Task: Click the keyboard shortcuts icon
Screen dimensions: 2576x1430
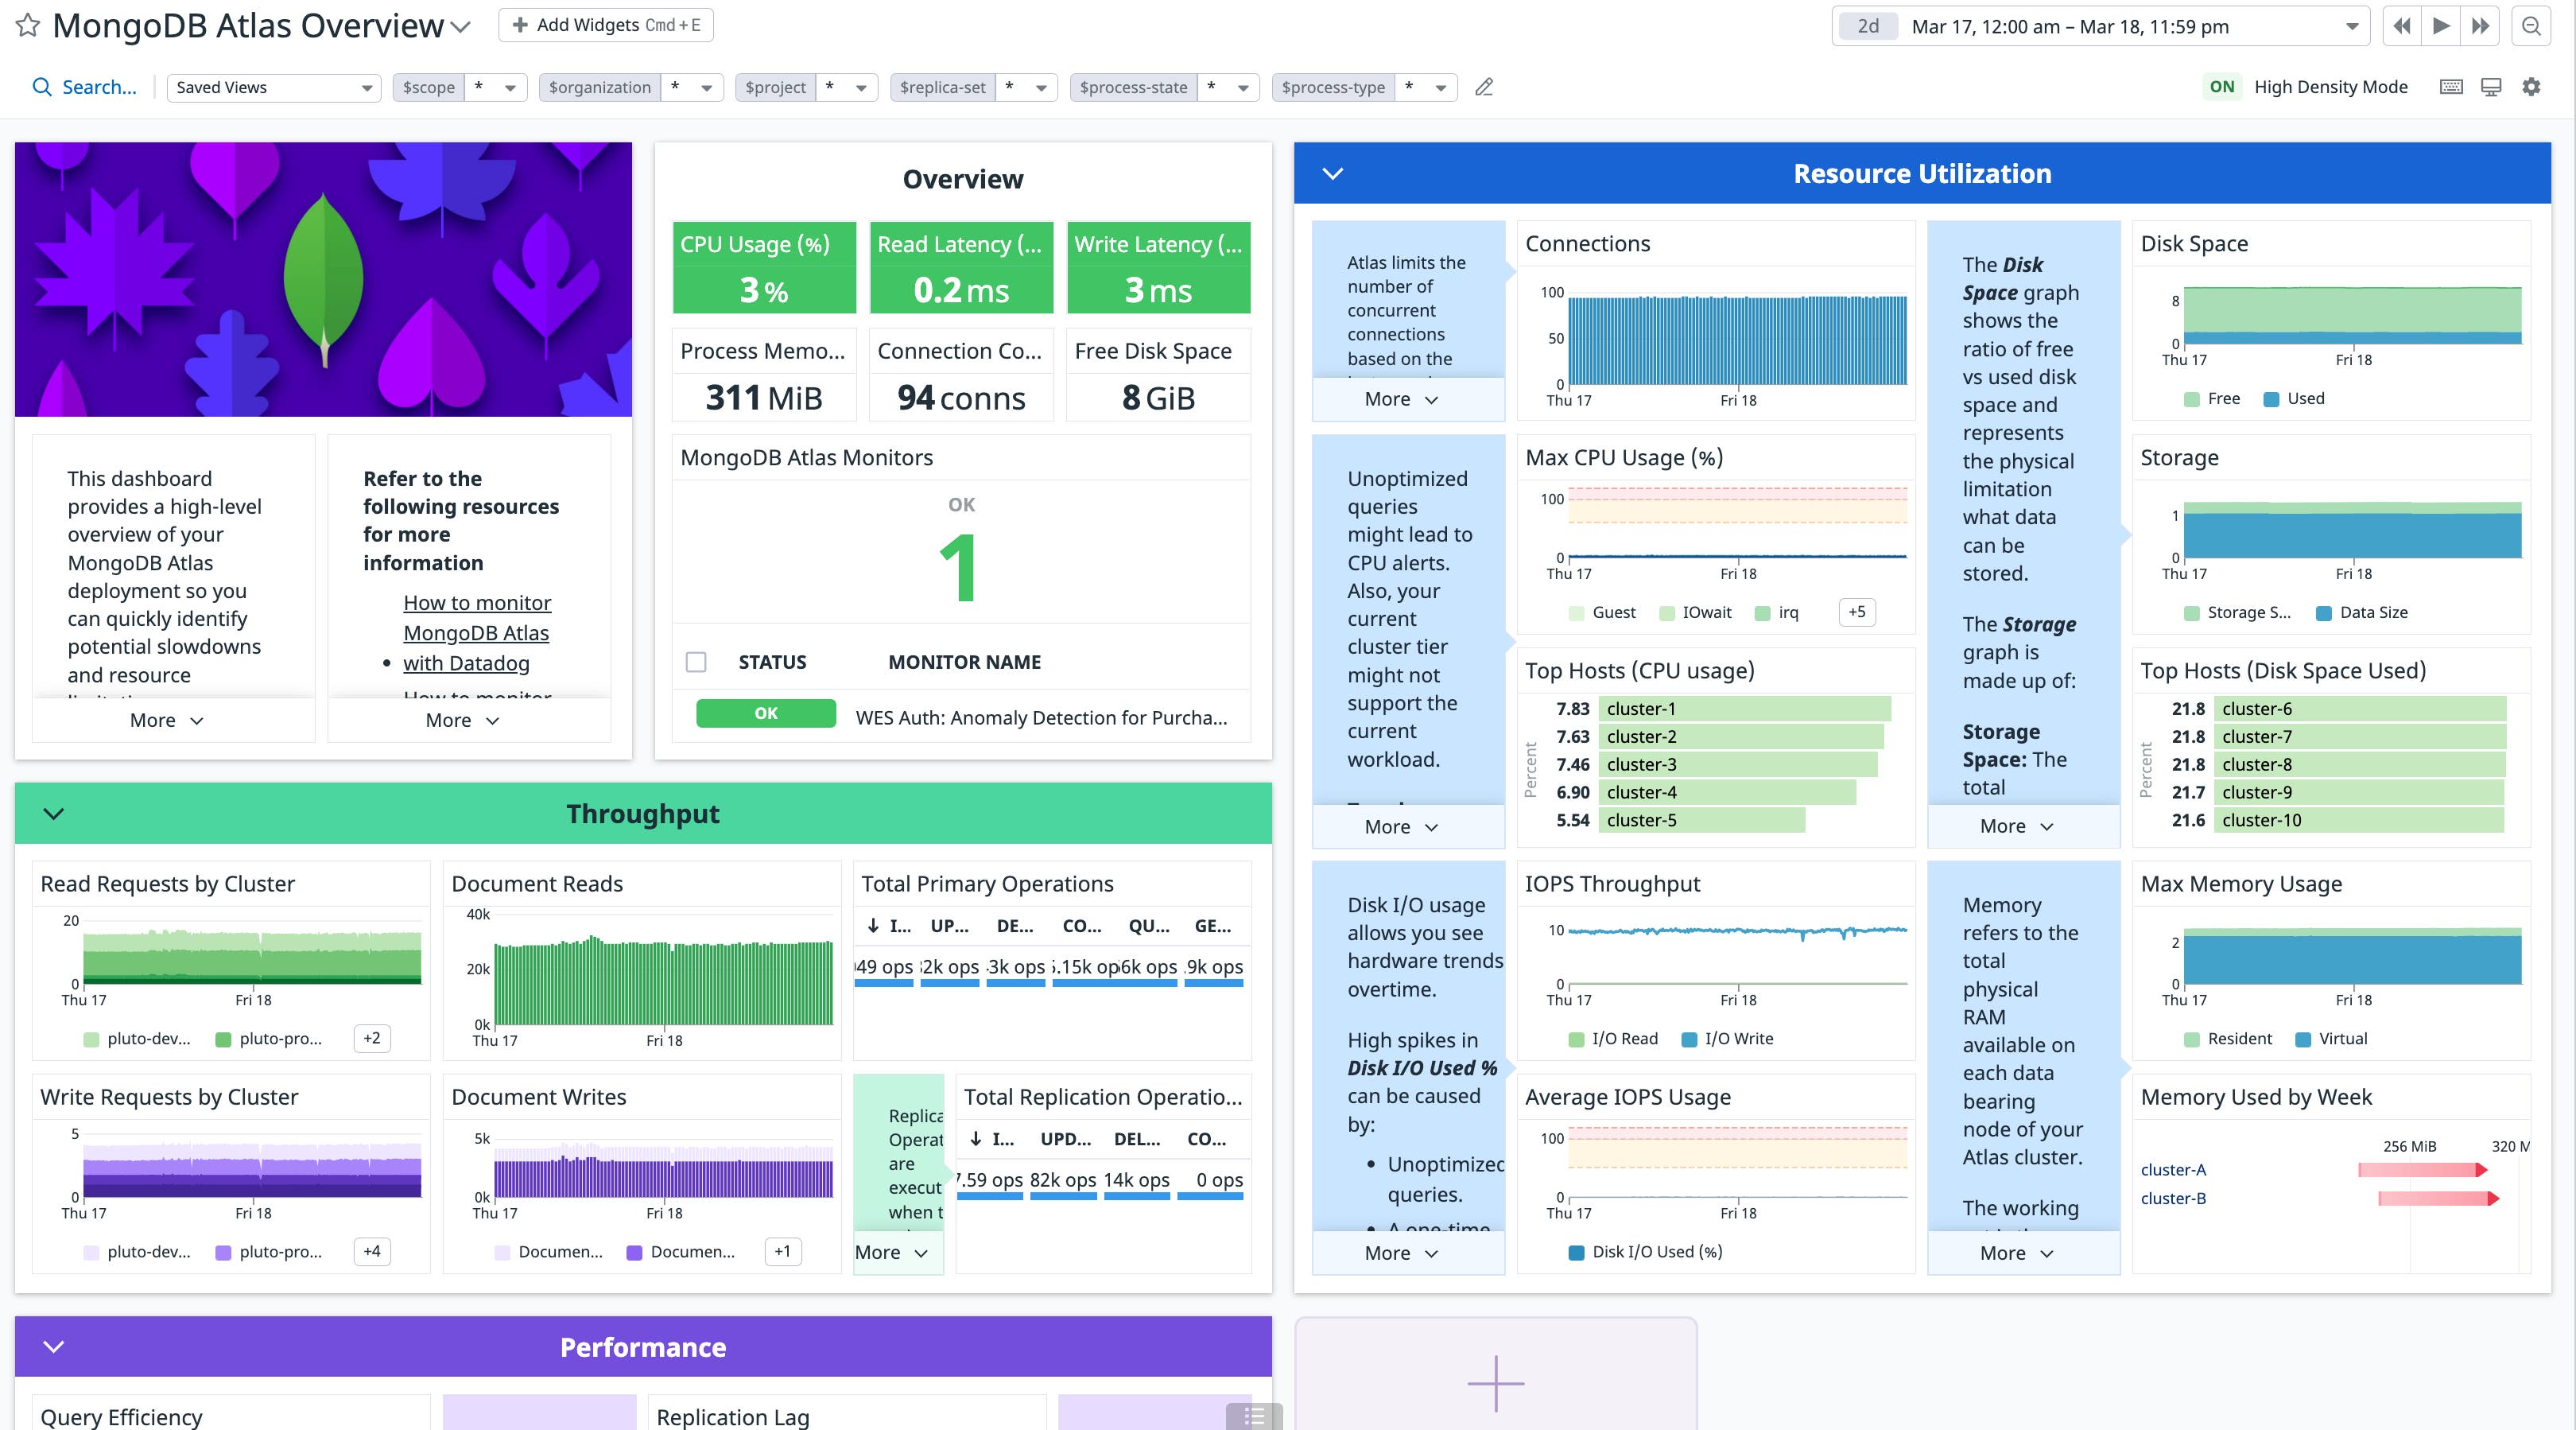Action: tap(2451, 87)
